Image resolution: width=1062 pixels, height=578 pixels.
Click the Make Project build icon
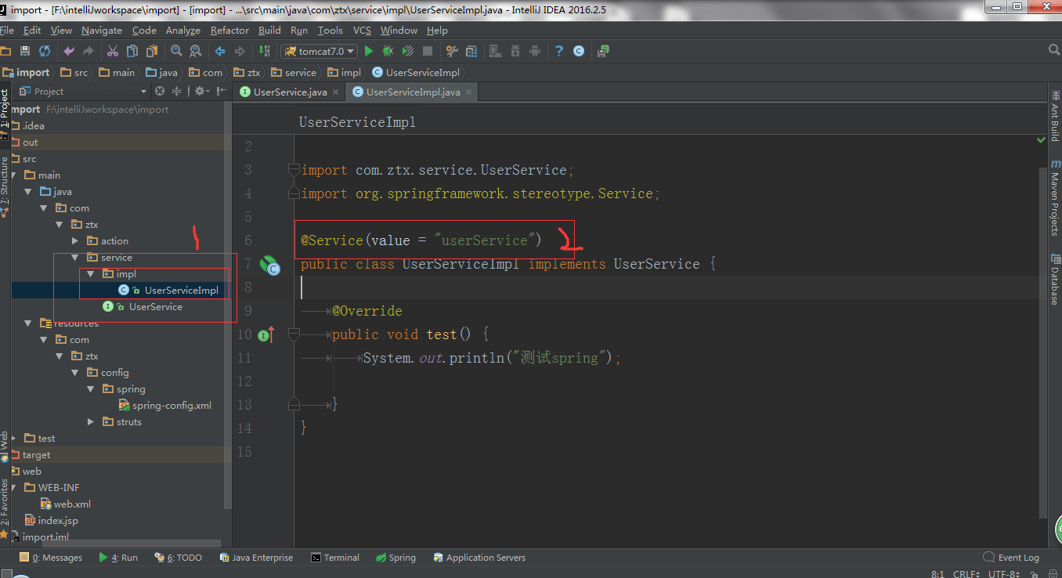(266, 51)
